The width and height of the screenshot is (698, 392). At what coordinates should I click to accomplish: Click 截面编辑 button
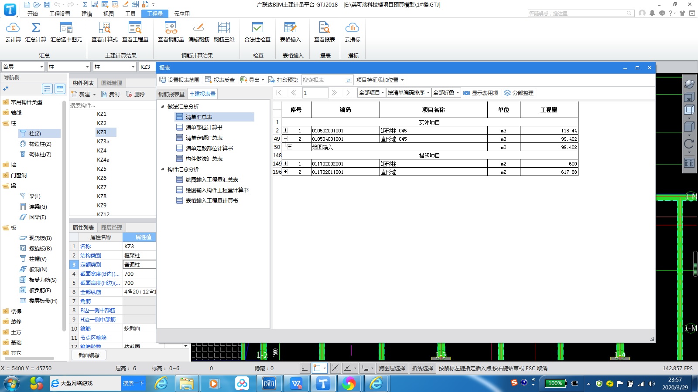tap(89, 355)
